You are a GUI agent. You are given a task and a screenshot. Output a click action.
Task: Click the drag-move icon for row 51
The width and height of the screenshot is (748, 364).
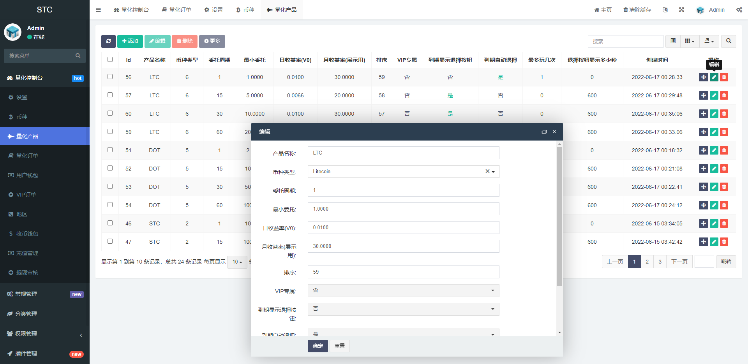[x=703, y=150]
